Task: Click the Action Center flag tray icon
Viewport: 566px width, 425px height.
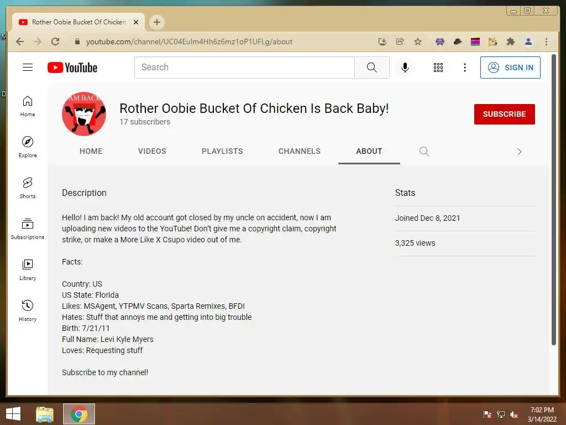Action: click(488, 414)
